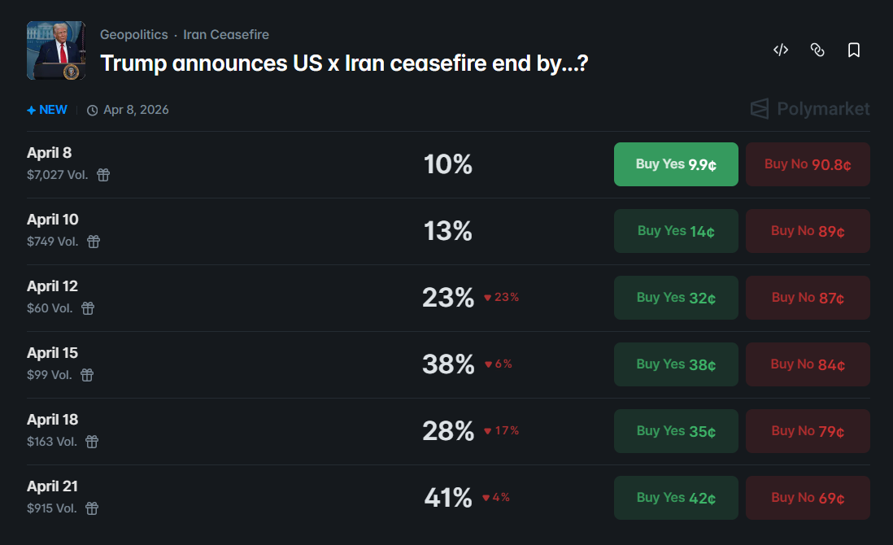
Task: Open the Polymarket logo link
Action: pyautogui.click(x=809, y=109)
